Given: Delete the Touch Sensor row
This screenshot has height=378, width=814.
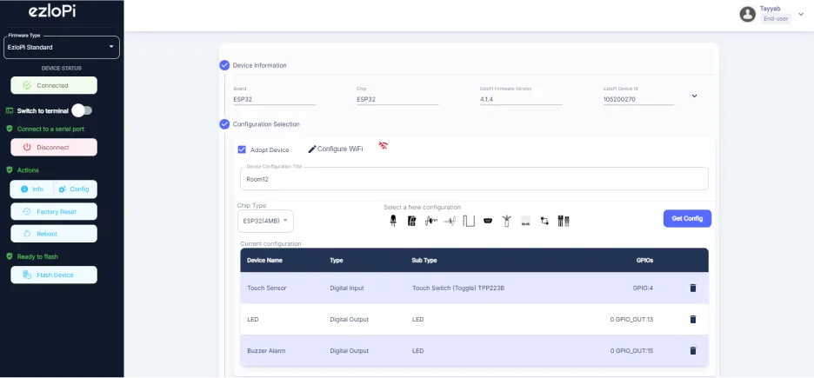Looking at the screenshot, I should (x=692, y=288).
